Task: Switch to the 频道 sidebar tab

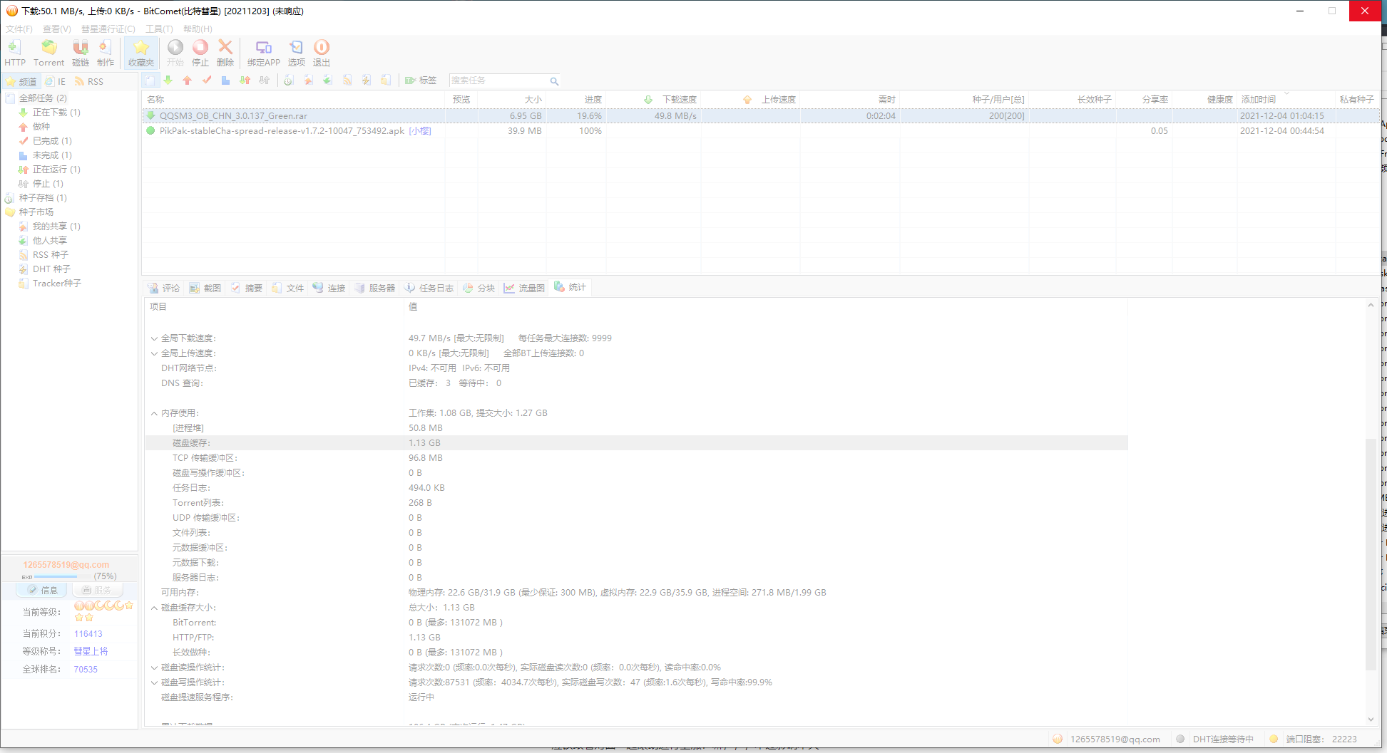Action: pyautogui.click(x=21, y=81)
